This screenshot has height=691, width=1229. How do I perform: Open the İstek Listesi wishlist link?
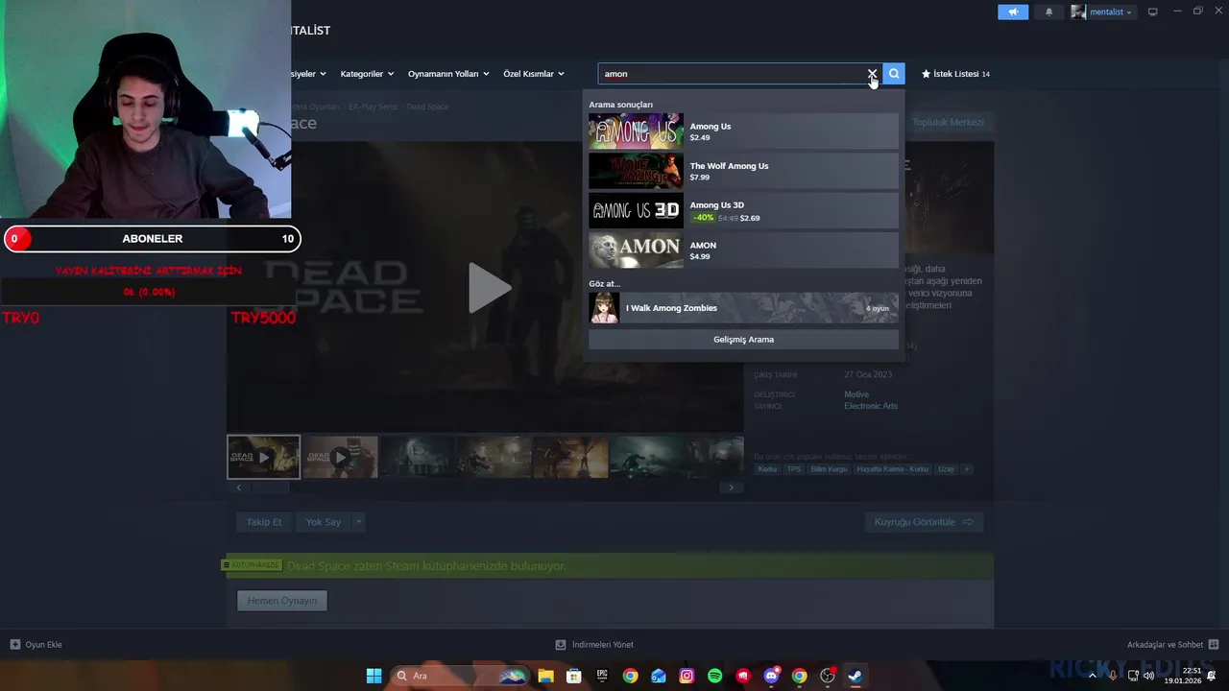pos(955,74)
